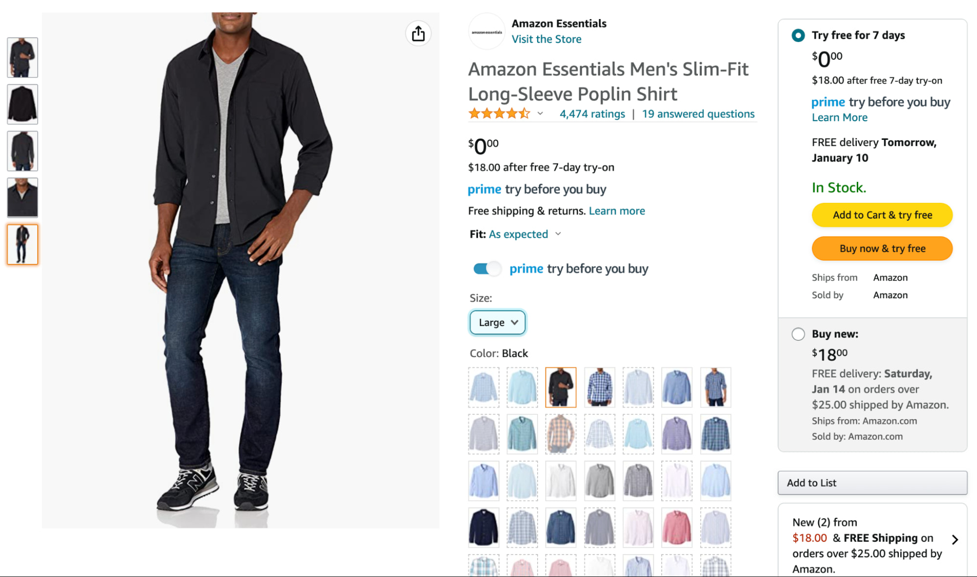The image size is (977, 577).
Task: Visit the Amazon Essentials Store
Action: (x=546, y=39)
